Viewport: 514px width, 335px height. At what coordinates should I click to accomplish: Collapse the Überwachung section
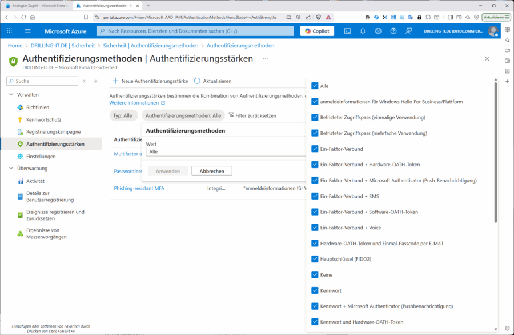click(x=11, y=168)
